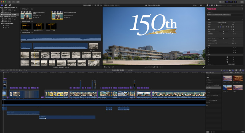The image size is (245, 133).
Task: Open the 表示 viewer options dropdown
Action: [x=202, y=5]
